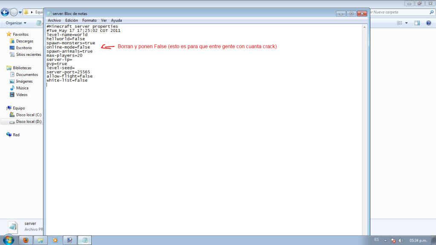Click the online-mode=false line
The width and height of the screenshot is (436, 245).
(68, 47)
